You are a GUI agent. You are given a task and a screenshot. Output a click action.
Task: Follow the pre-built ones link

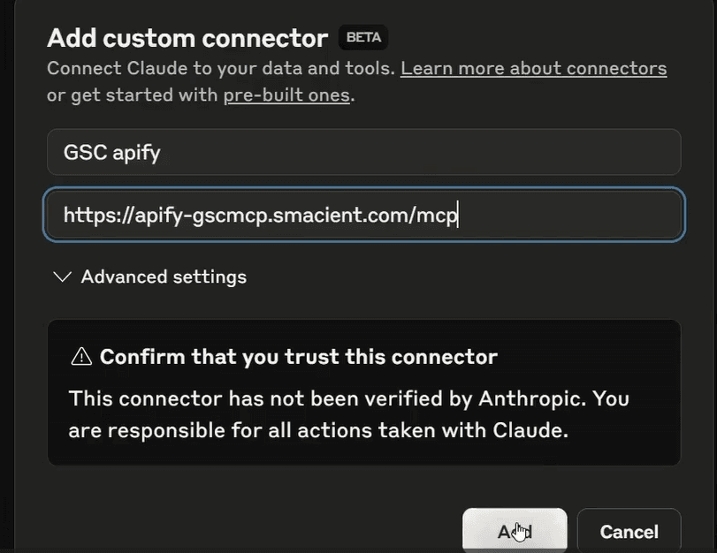pyautogui.click(x=286, y=95)
